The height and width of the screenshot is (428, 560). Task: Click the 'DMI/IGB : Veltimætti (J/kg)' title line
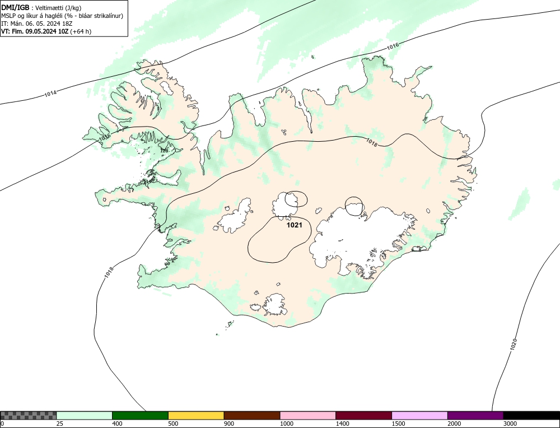41,8
